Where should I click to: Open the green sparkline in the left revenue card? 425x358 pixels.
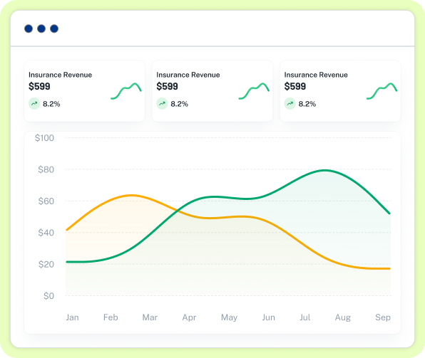(126, 91)
